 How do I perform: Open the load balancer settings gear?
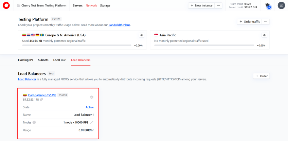click(92, 97)
